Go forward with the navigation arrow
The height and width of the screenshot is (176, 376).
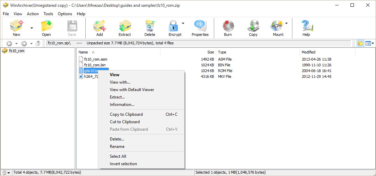24,43
